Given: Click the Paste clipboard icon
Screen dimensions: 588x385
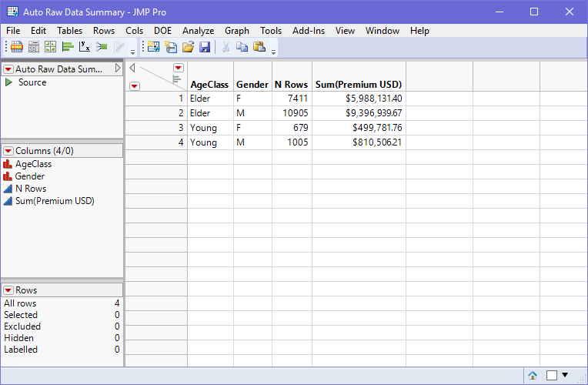Looking at the screenshot, I should [x=259, y=46].
